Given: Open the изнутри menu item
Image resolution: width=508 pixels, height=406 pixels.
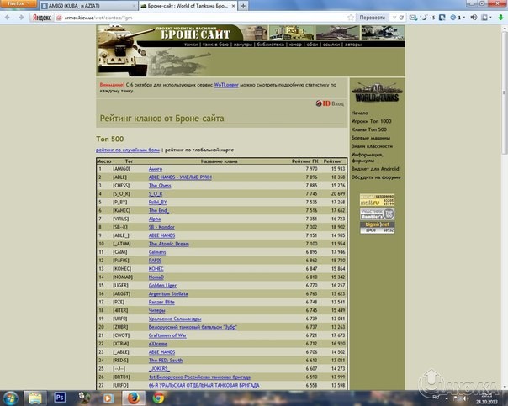Looking at the screenshot, I should point(243,45).
